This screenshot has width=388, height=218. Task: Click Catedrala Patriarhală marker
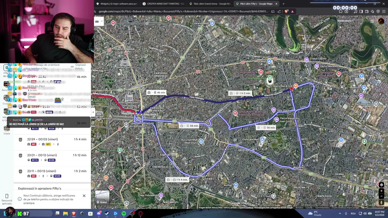[x=126, y=124]
